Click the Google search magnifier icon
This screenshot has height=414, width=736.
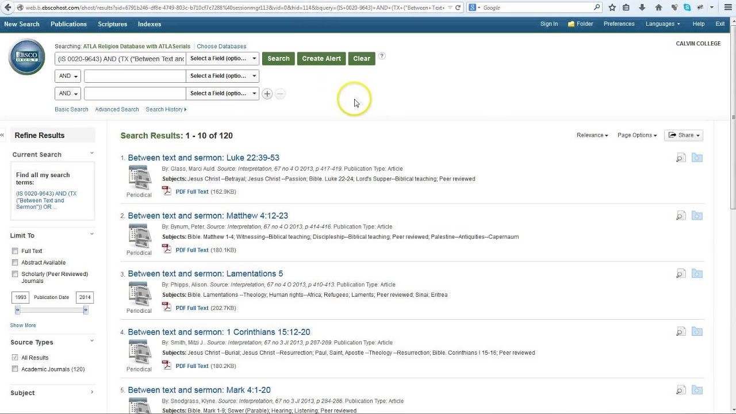[597, 7]
